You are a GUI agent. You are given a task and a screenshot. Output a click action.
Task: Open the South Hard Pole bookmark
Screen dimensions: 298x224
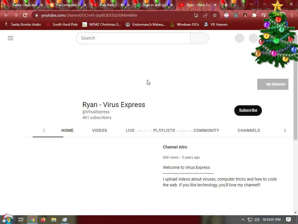[x=62, y=24]
